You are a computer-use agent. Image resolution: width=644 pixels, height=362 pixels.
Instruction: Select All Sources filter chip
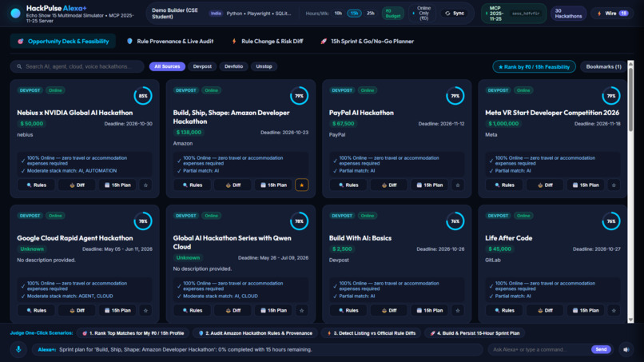tap(167, 66)
